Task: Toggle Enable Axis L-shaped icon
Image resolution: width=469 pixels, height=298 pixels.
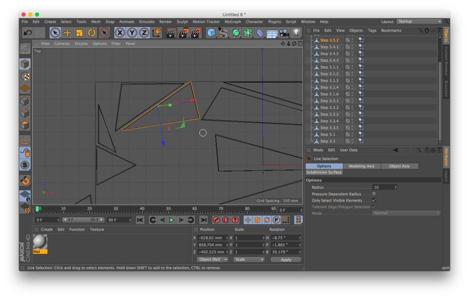Action: 25,140
